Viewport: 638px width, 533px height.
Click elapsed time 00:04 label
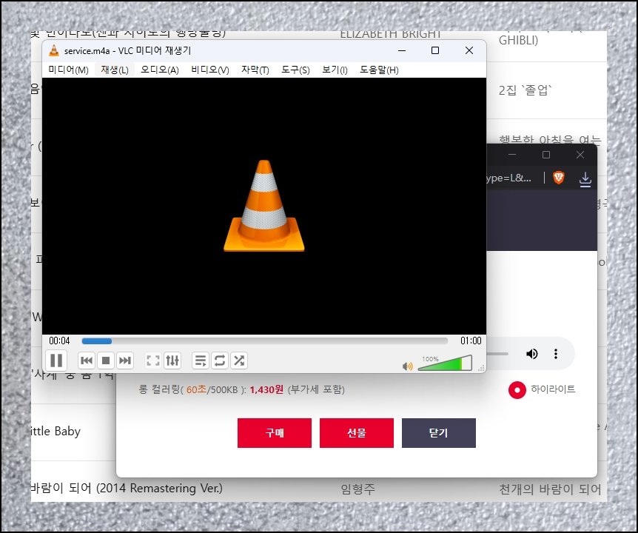(59, 341)
